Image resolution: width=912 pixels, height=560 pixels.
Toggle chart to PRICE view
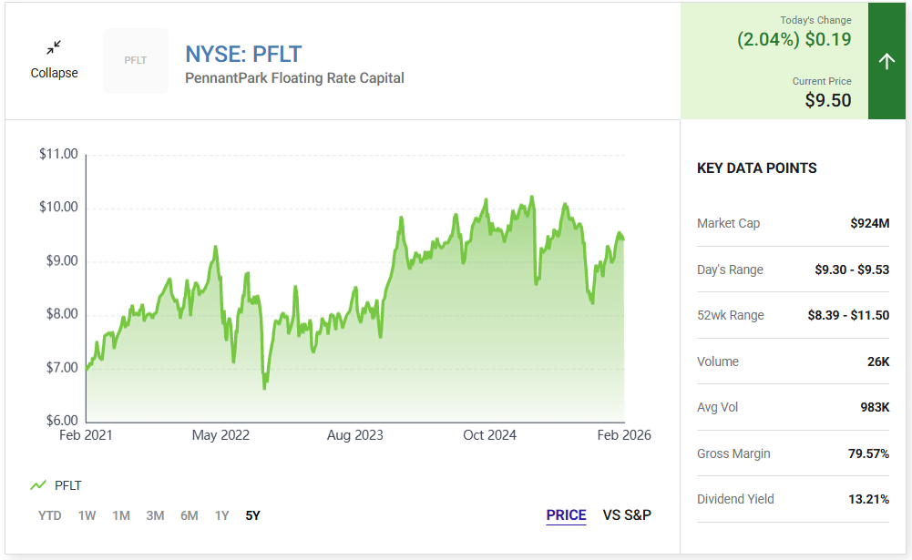point(566,515)
